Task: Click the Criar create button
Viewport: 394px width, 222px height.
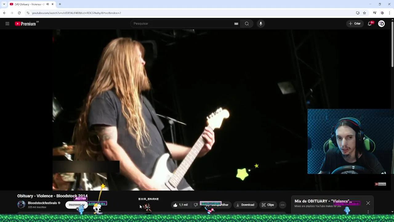Action: [x=355, y=24]
